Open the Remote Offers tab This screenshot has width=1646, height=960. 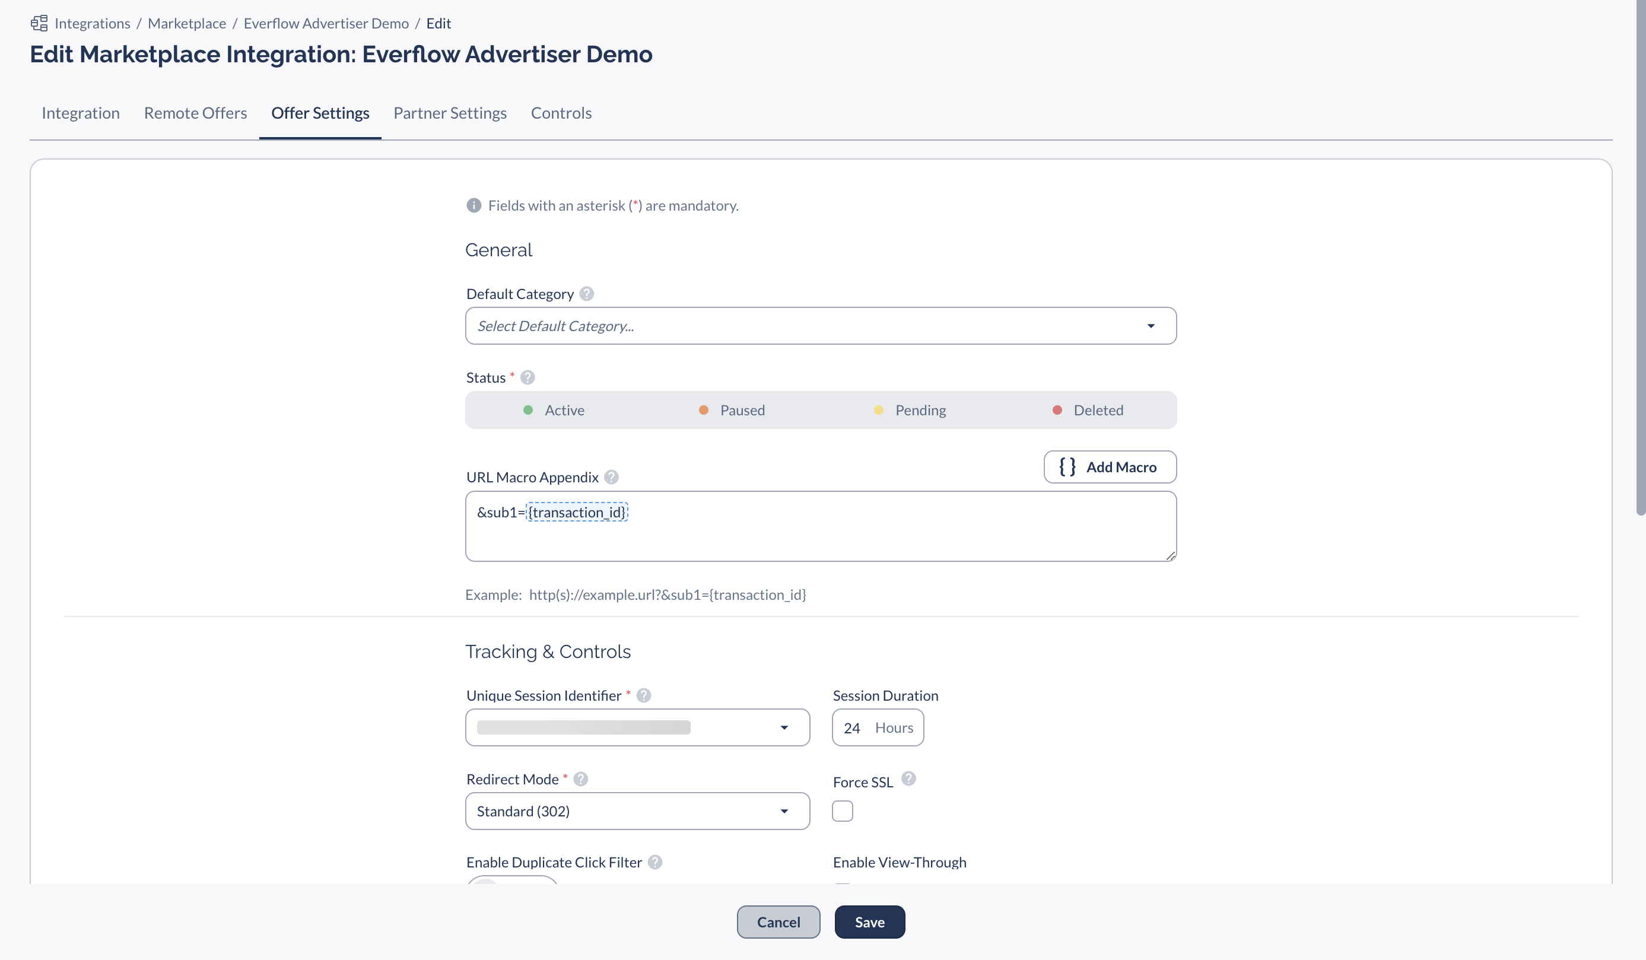click(x=195, y=113)
